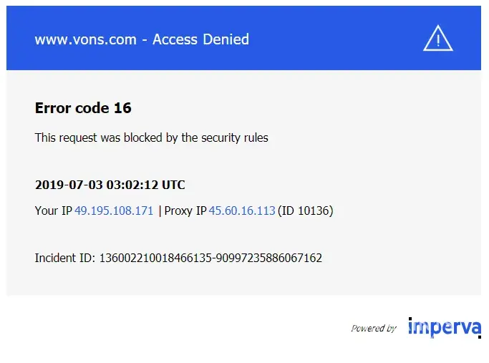Click the 'Your IP' label

pyautogui.click(x=53, y=211)
